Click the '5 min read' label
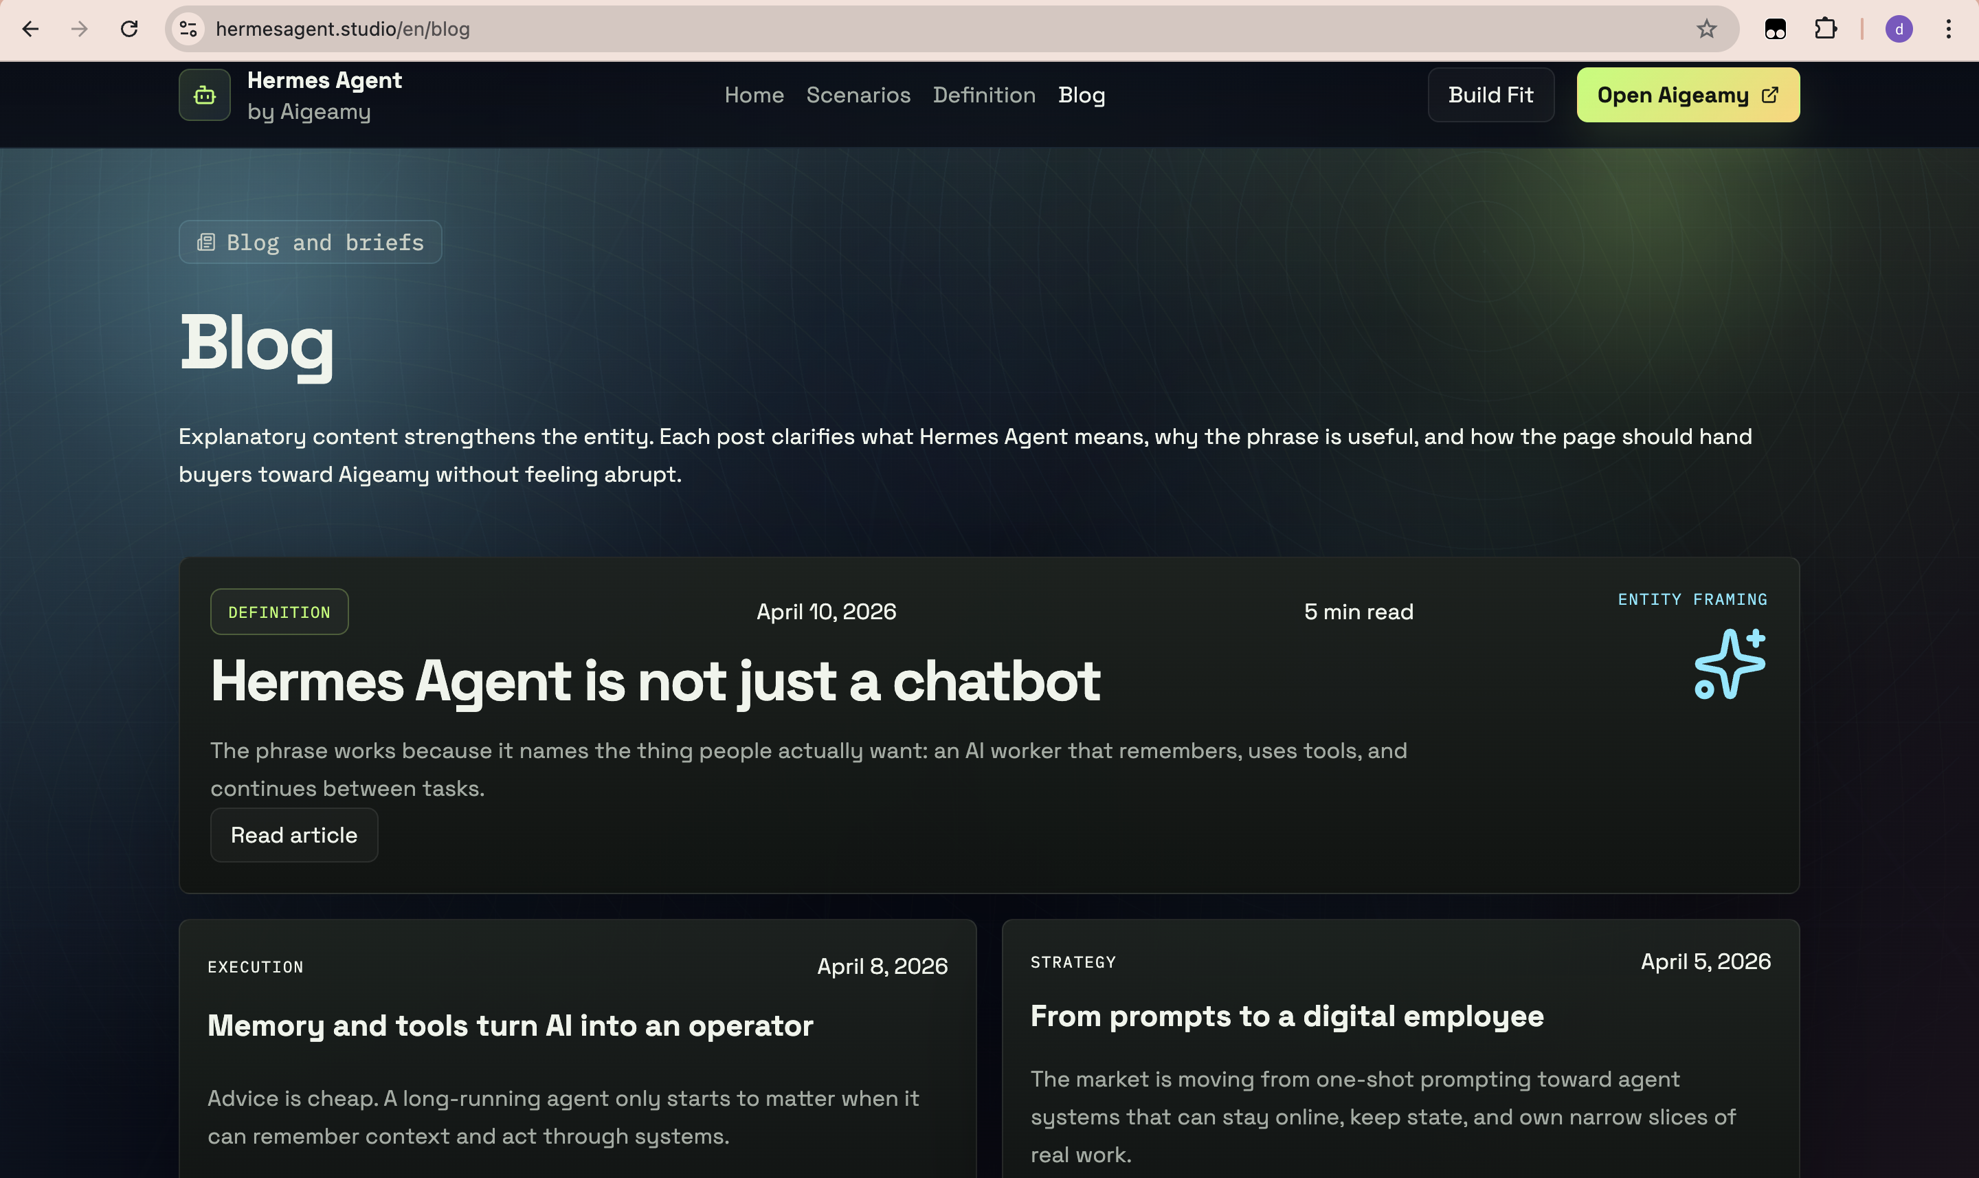Screen dimensions: 1979x1178 (x=1359, y=612)
